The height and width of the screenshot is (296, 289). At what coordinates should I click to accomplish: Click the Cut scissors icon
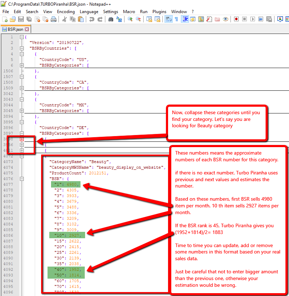coord(65,19)
